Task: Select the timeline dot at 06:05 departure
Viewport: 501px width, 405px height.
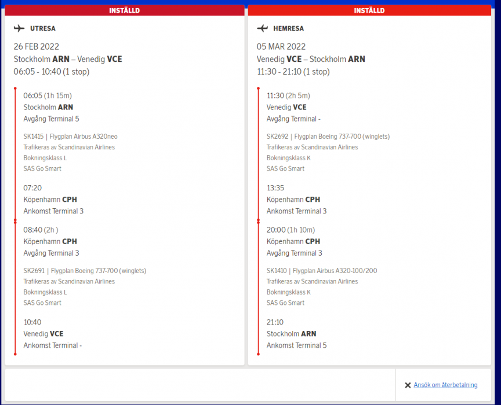Action: 15,89
